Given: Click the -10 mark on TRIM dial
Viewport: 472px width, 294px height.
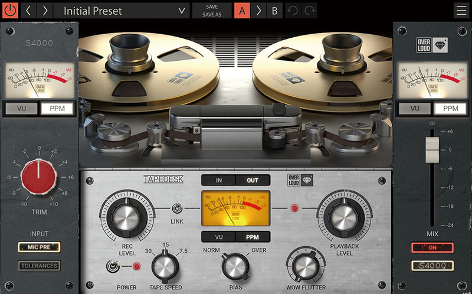Looking at the screenshot, I should click(x=23, y=204).
